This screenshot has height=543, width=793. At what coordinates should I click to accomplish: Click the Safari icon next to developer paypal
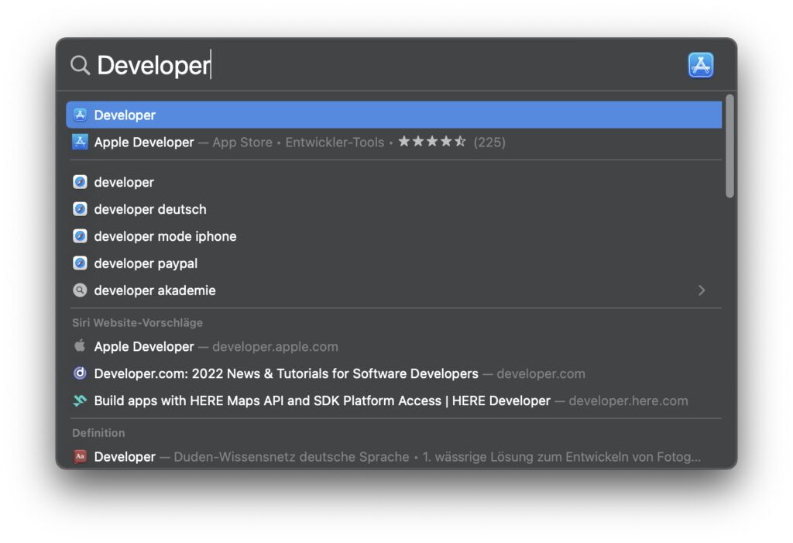(80, 263)
